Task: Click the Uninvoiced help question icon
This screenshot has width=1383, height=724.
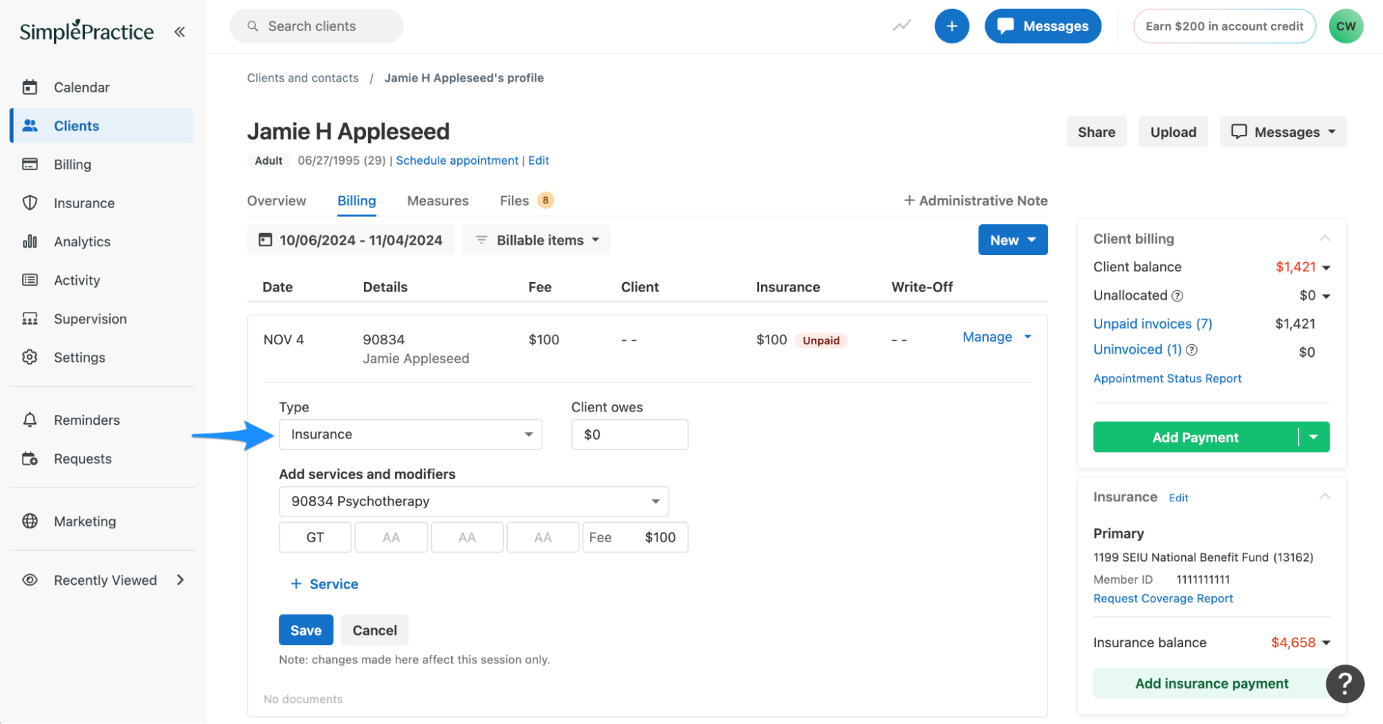Action: 1191,350
